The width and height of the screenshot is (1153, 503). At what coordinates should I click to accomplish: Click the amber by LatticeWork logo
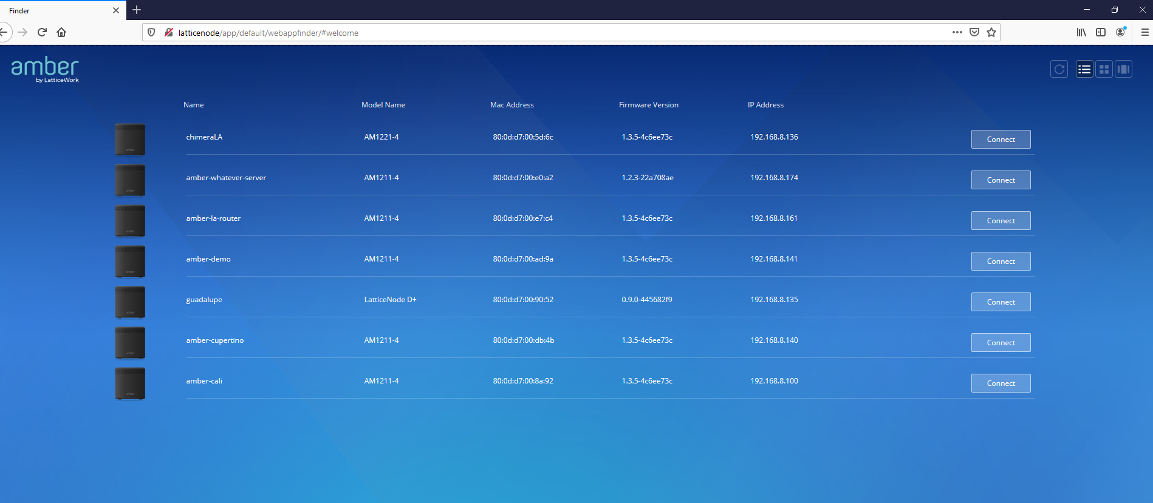[x=45, y=69]
